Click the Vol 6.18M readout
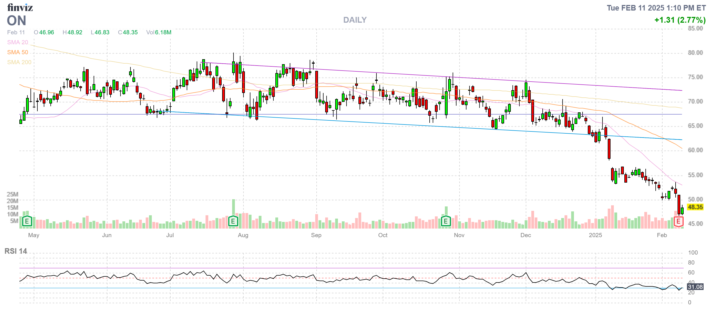713x311 pixels. [159, 32]
